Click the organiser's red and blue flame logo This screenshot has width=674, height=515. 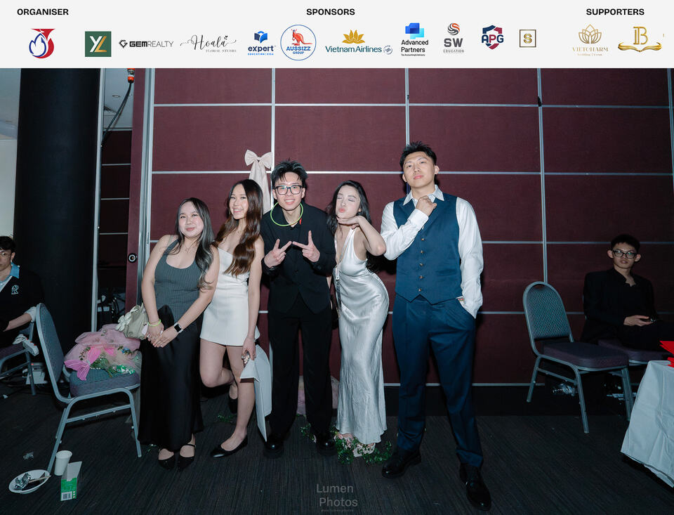(x=41, y=44)
